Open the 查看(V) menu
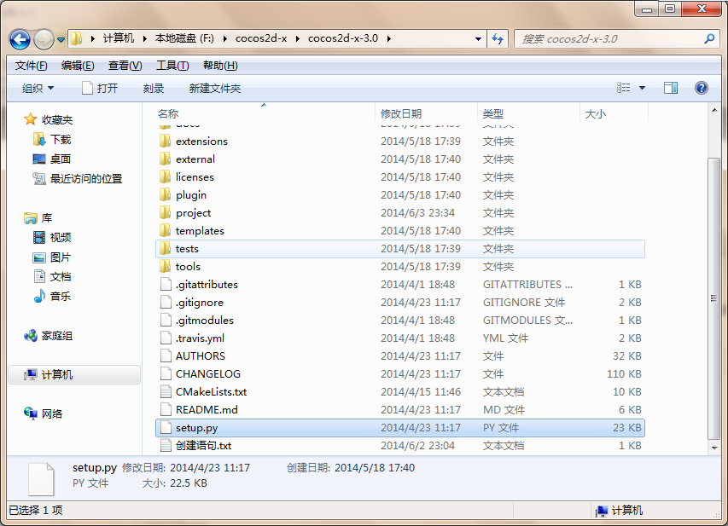This screenshot has width=728, height=526. pyautogui.click(x=125, y=66)
